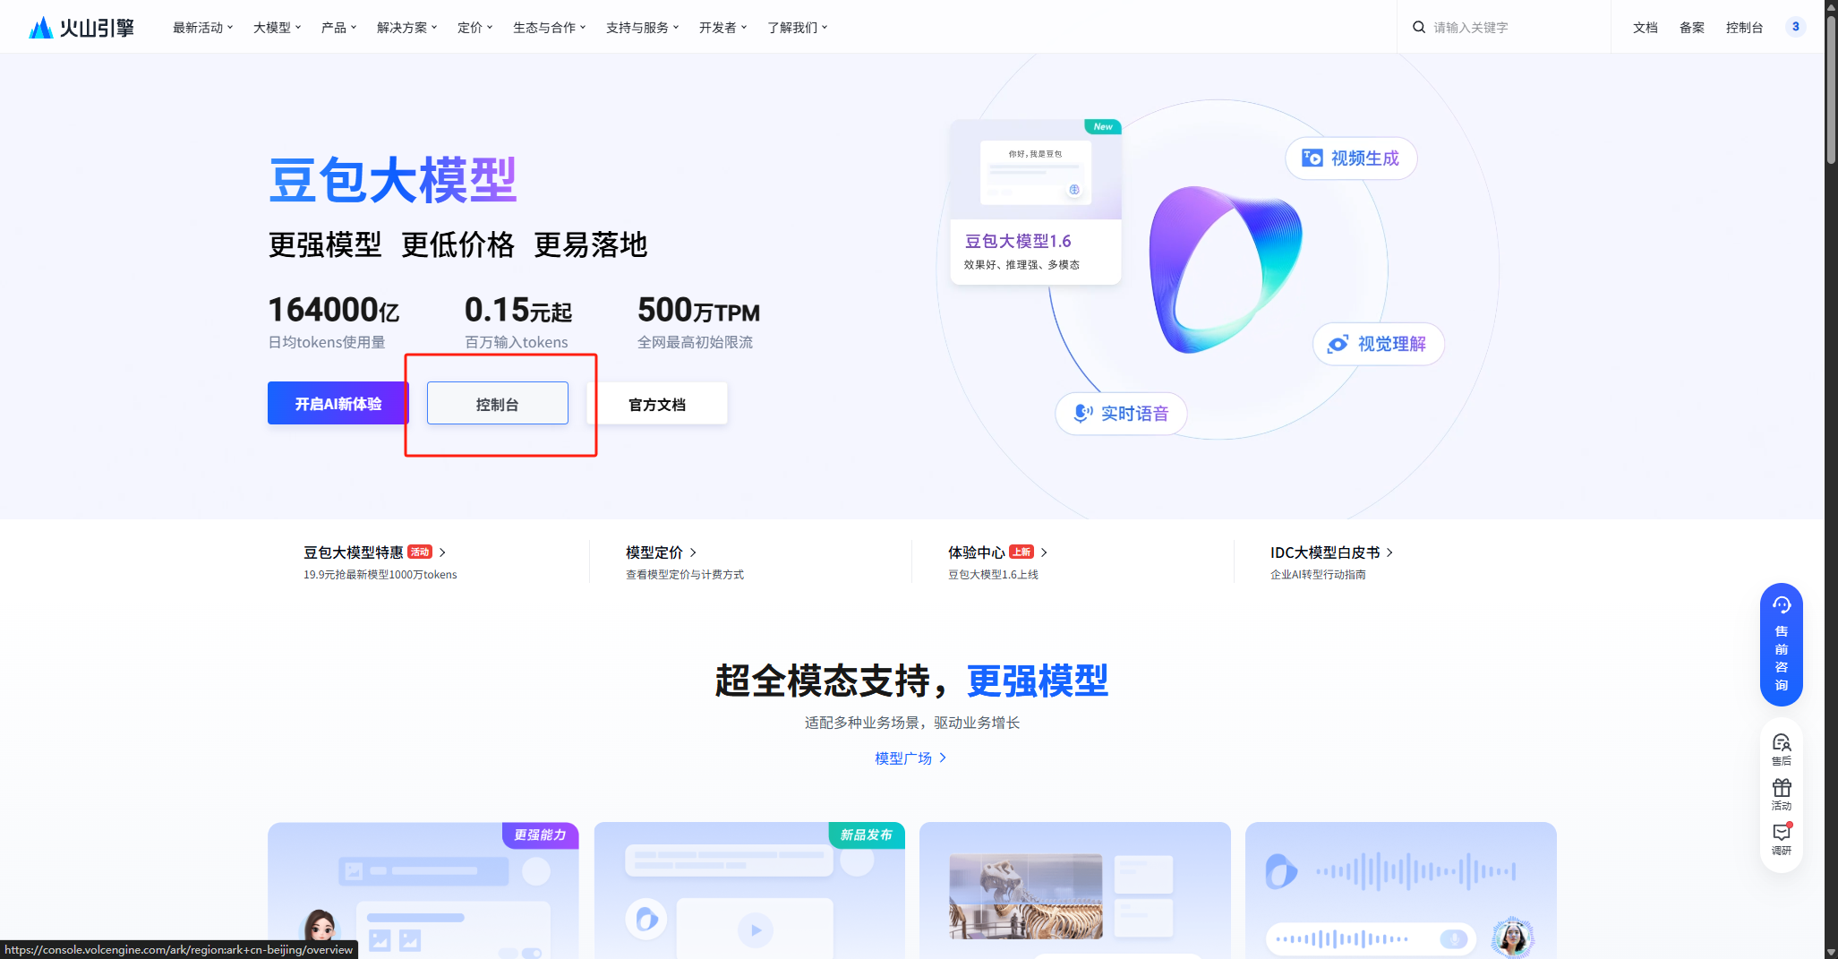Click the text 0.15元起
This screenshot has height=959, width=1838.
517,310
